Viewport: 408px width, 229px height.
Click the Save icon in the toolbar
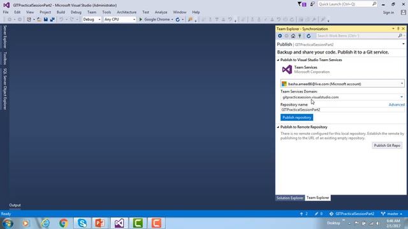pyautogui.click(x=45, y=20)
